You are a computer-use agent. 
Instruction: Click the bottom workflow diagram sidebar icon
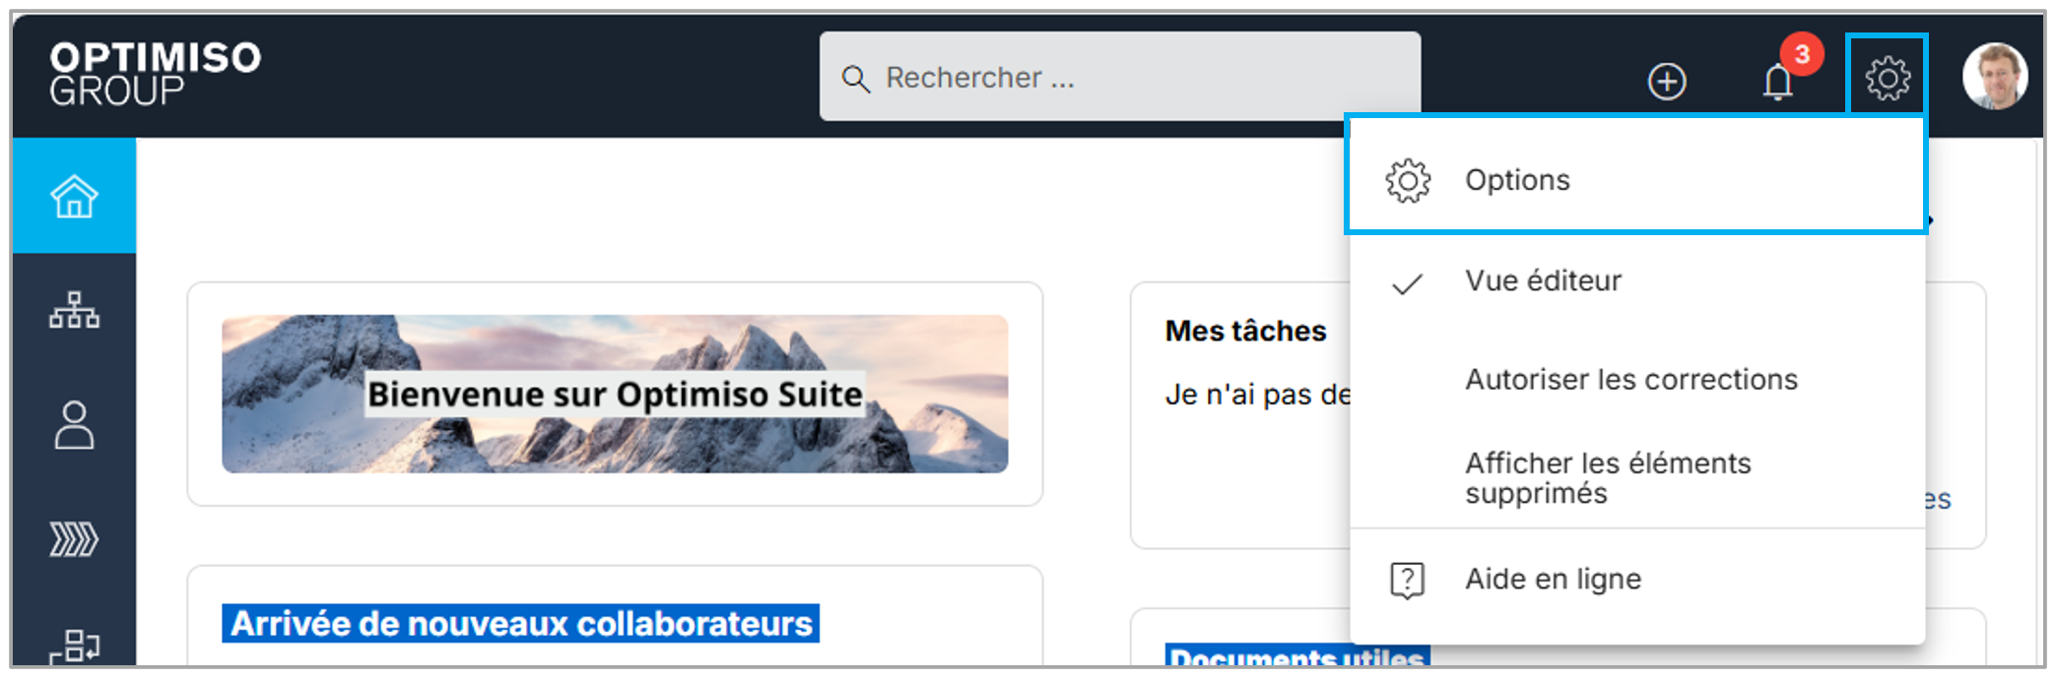point(74,646)
